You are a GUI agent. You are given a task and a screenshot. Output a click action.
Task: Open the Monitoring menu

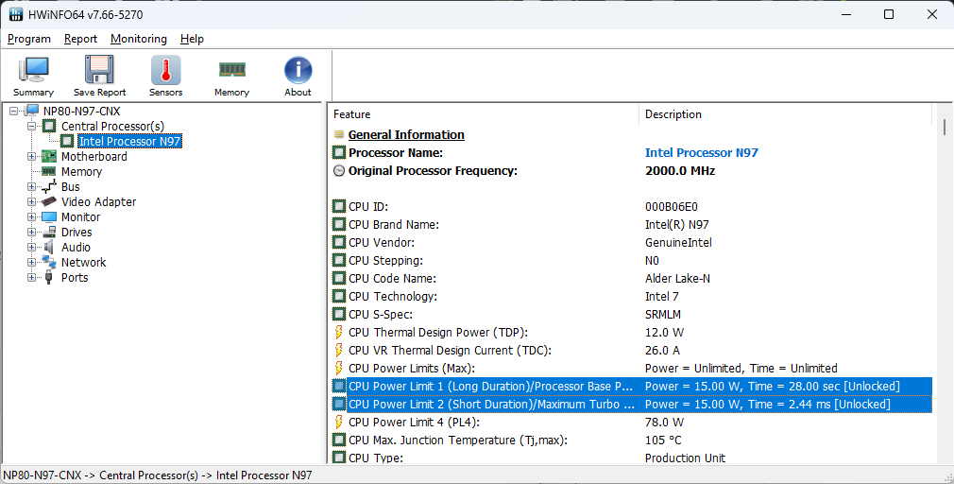139,39
